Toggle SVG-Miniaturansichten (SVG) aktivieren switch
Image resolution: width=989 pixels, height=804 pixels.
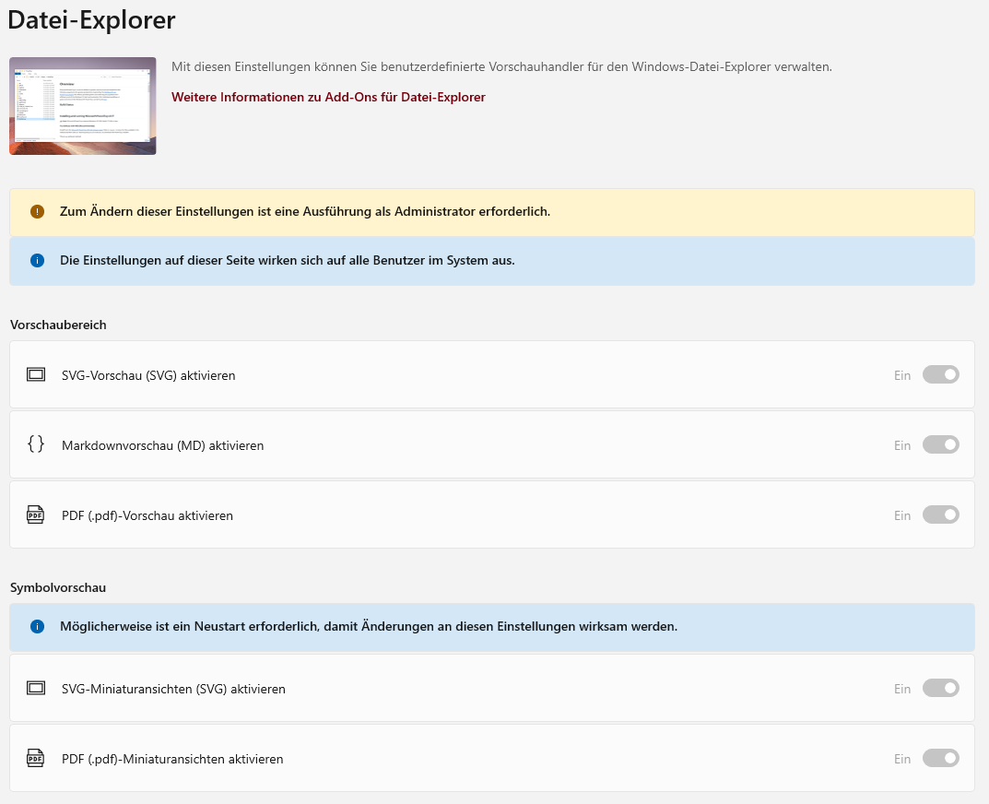[940, 688]
